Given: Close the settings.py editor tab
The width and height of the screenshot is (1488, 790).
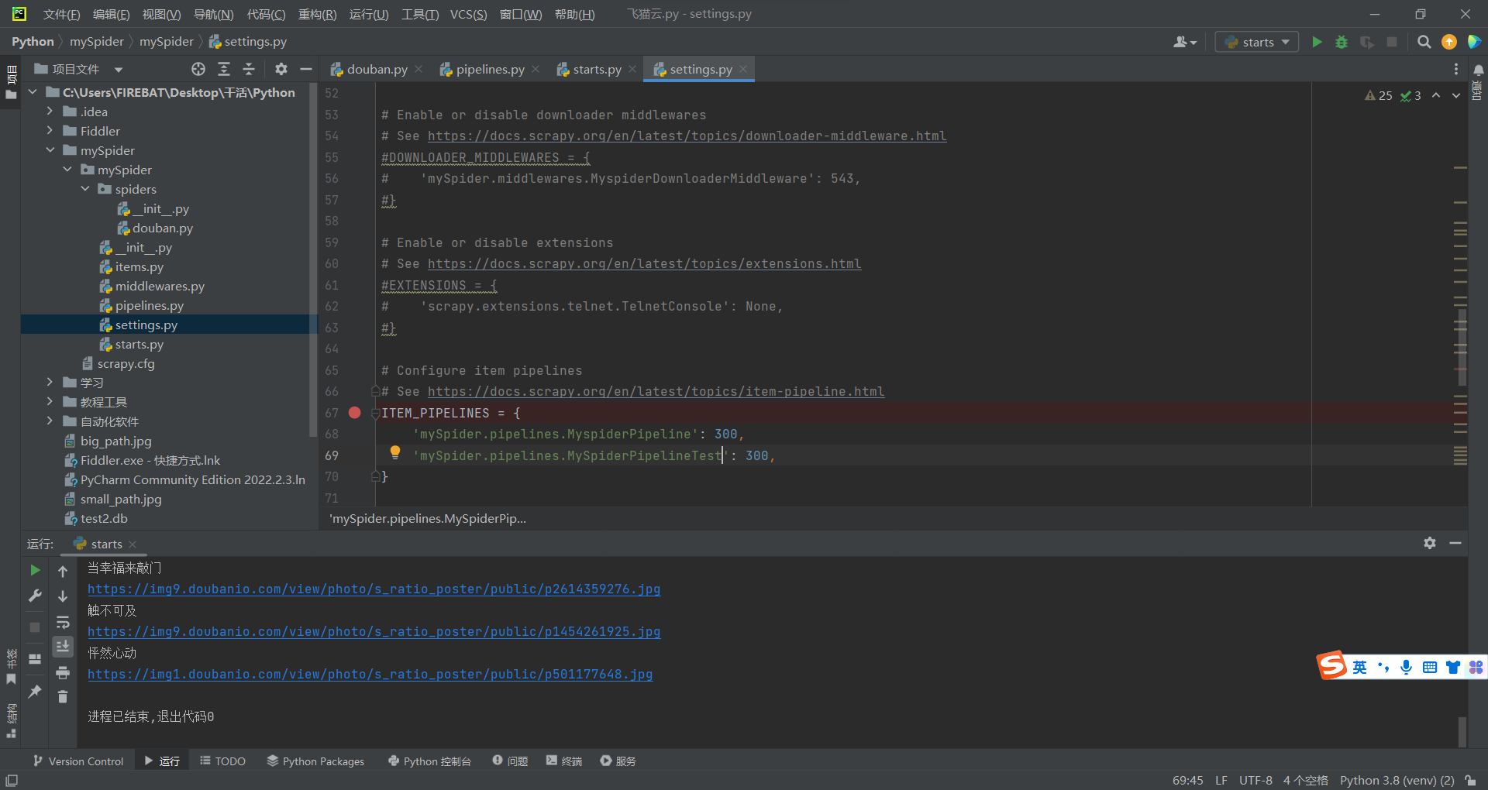Looking at the screenshot, I should click(743, 69).
